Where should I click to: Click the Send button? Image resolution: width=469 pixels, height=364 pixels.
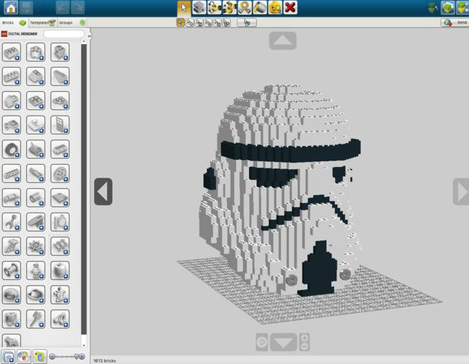(455, 23)
